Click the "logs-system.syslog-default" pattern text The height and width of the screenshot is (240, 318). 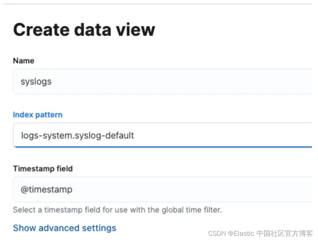click(78, 135)
